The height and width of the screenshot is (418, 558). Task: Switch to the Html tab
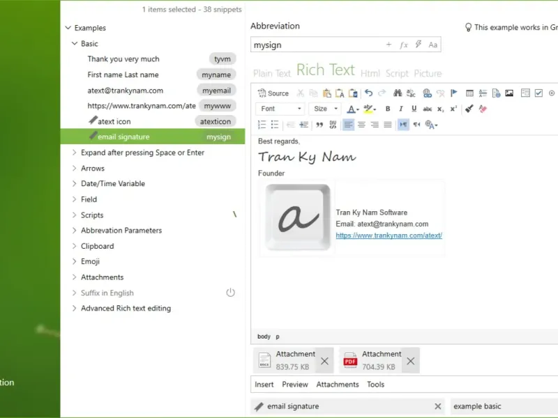coord(370,73)
